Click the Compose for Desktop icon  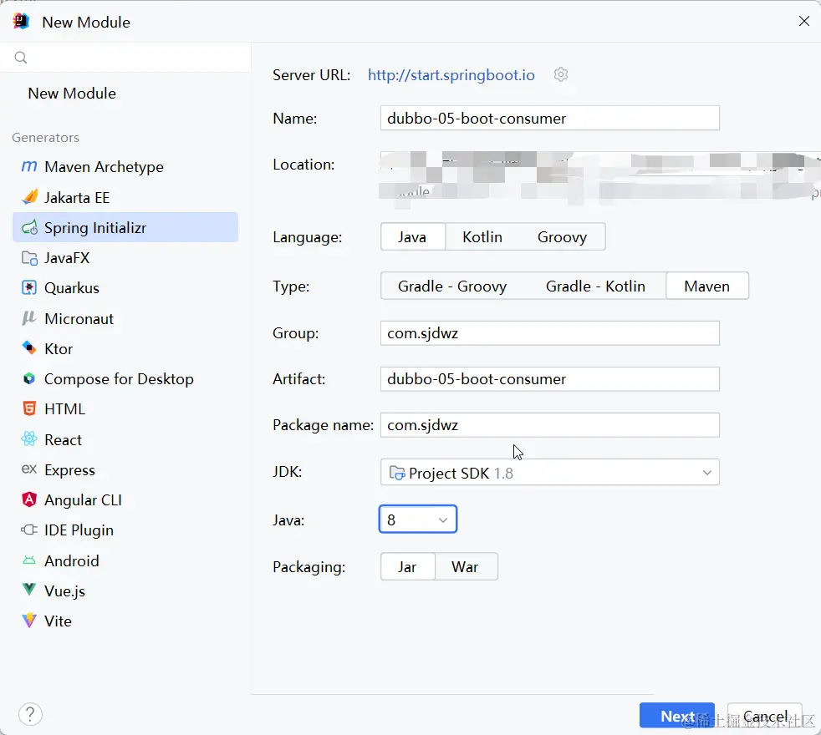coord(29,378)
